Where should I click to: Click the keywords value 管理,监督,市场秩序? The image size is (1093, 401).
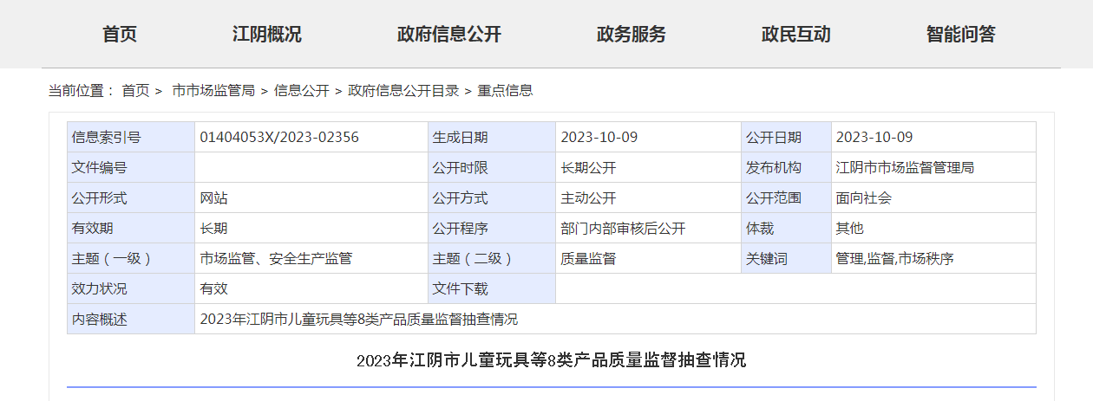(x=894, y=258)
